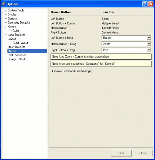Image resolution: width=155 pixels, height=160 pixels.
Task: Select Post Processor in tree
Action: tap(17, 55)
